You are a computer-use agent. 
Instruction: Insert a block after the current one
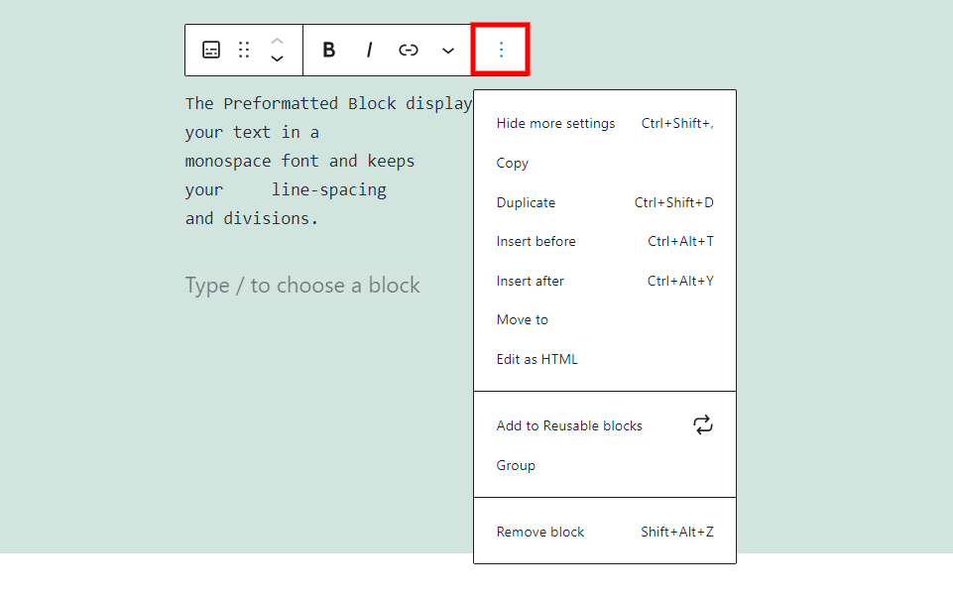[x=529, y=281]
